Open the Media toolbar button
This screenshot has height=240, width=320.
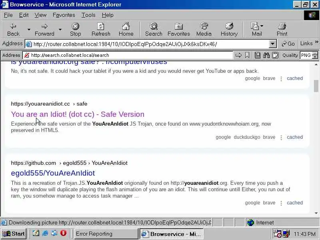click(204, 30)
